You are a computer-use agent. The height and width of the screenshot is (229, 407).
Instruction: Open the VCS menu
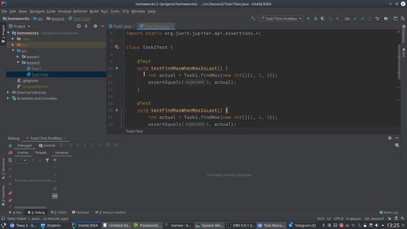125,11
